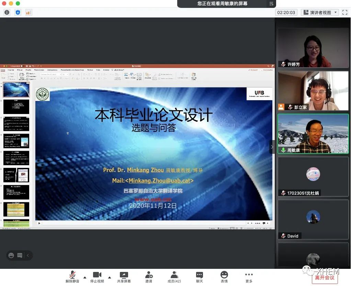This screenshot has height=286, width=351.
Task: Toggle microphone with Unmute (解除静音)
Action: pyautogui.click(x=72, y=277)
